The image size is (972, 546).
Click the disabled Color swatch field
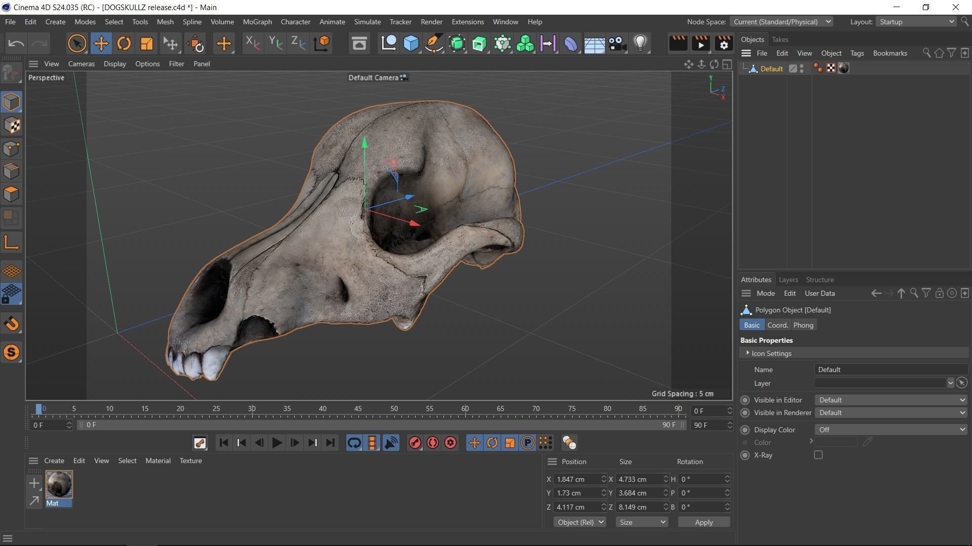click(835, 442)
